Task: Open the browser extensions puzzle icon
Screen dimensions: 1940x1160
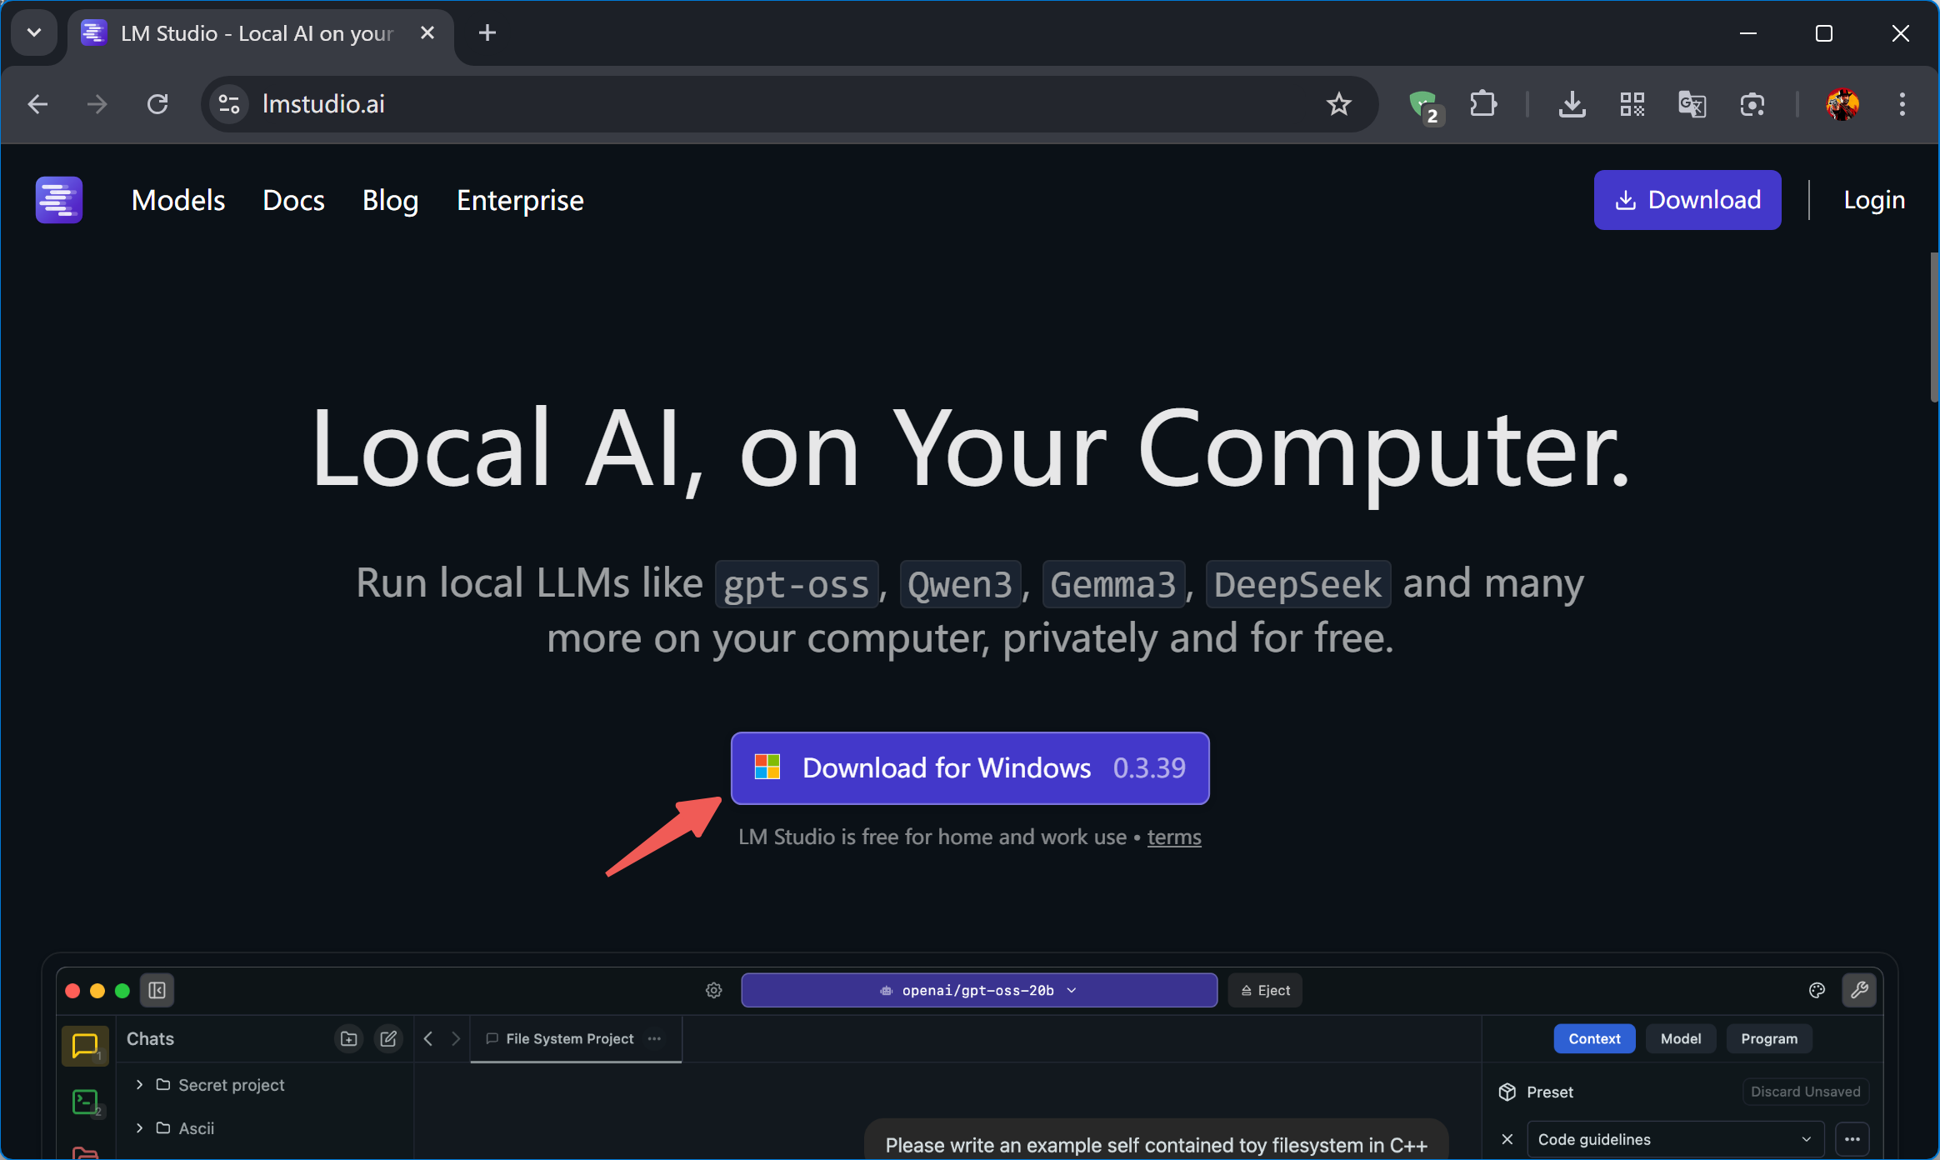Action: (x=1483, y=104)
